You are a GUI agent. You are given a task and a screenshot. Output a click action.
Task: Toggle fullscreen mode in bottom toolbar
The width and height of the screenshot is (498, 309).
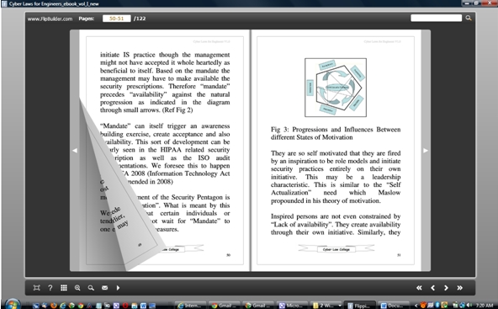(x=37, y=288)
